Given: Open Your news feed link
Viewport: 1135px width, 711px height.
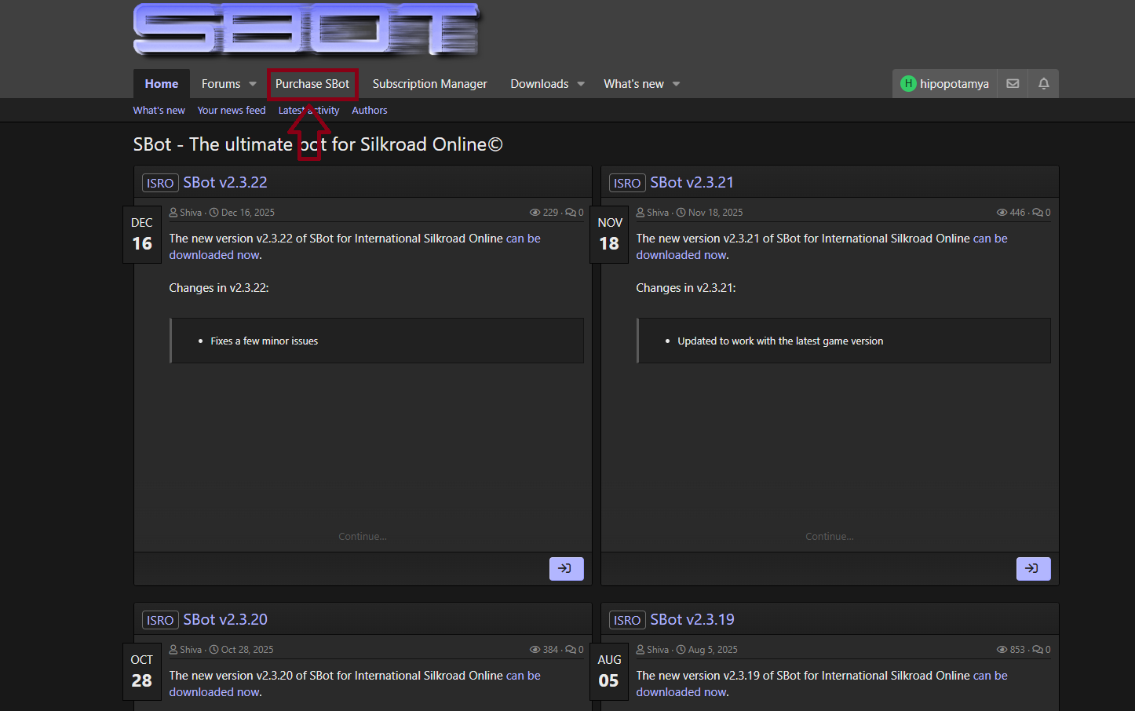Looking at the screenshot, I should [232, 111].
